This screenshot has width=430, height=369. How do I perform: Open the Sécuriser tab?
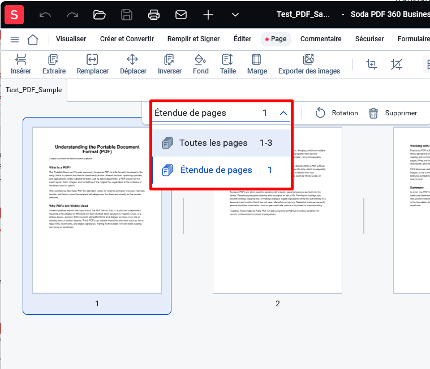[369, 39]
